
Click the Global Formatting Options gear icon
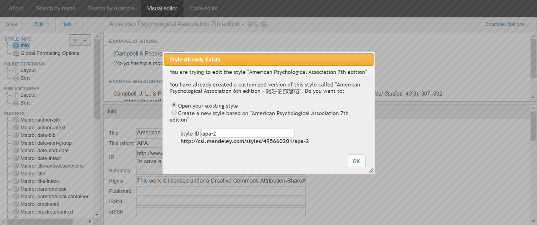pos(16,54)
